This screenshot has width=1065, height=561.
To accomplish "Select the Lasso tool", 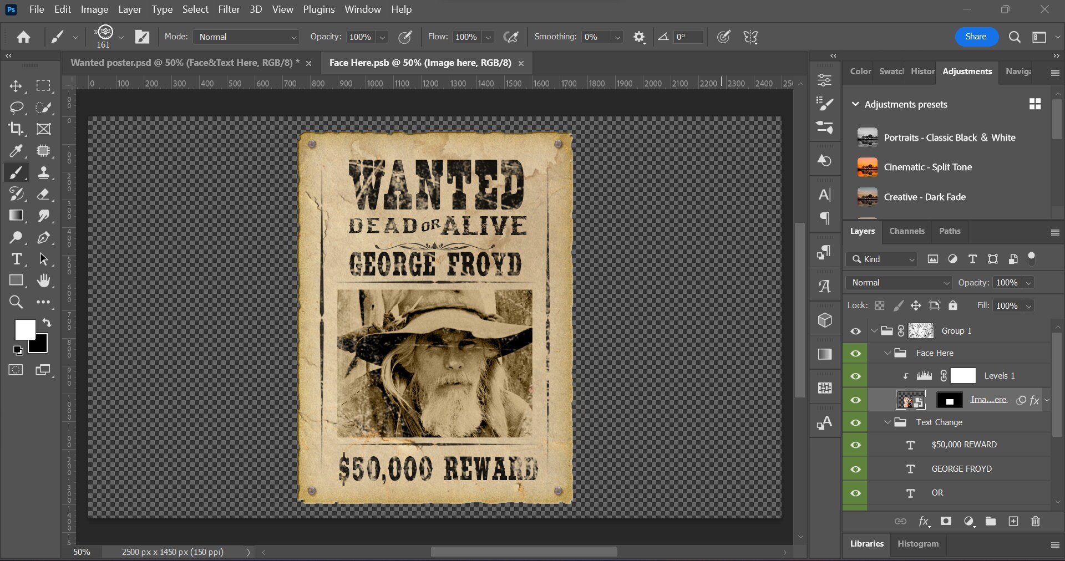I will tap(17, 108).
